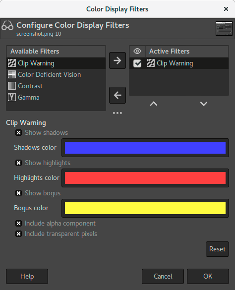This screenshot has height=290, width=235.
Task: Click the image thumbnail in header
Action: coord(224,28)
